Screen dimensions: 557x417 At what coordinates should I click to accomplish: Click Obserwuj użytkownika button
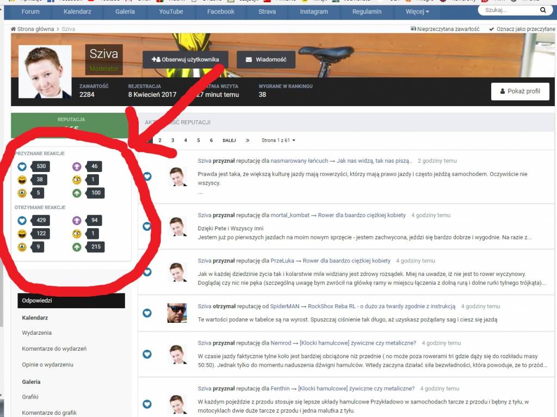[185, 59]
